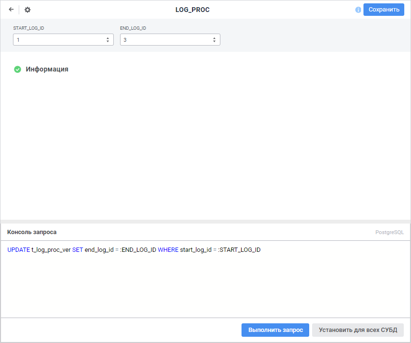The width and height of the screenshot is (411, 343).
Task: Open settings via the gear icon
Action: (27, 10)
